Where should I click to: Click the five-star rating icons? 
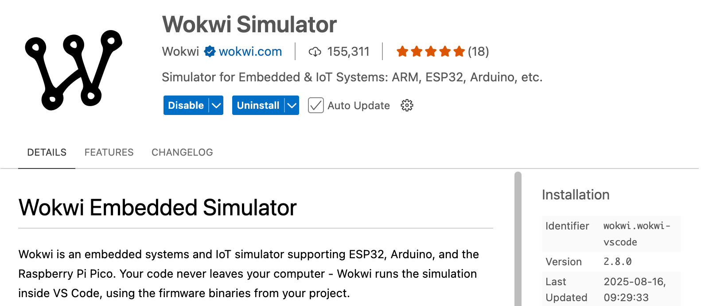[x=430, y=52]
